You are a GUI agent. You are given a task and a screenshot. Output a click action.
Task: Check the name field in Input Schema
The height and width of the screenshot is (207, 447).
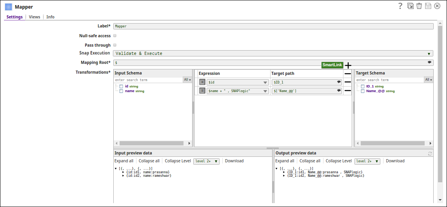pyautogui.click(x=121, y=91)
